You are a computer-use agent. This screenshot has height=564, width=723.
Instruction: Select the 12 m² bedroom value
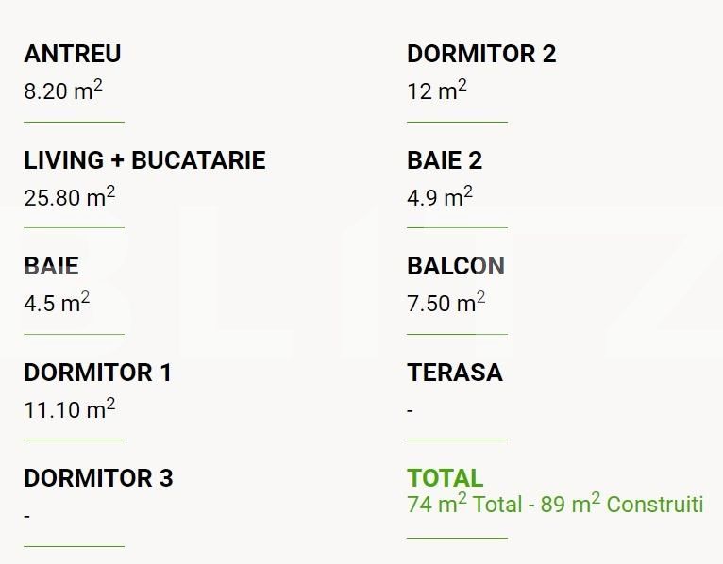click(437, 92)
